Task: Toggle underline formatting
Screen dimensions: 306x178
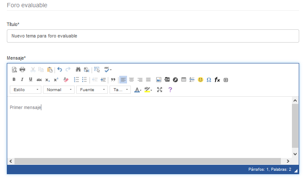Action: (31, 80)
